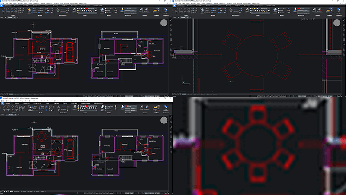Click the Dimension tool in top-left window
The width and height of the screenshot is (346, 195).
63,10
